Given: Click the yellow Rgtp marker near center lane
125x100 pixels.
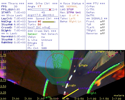Looking at the screenshot, I should [80, 66].
